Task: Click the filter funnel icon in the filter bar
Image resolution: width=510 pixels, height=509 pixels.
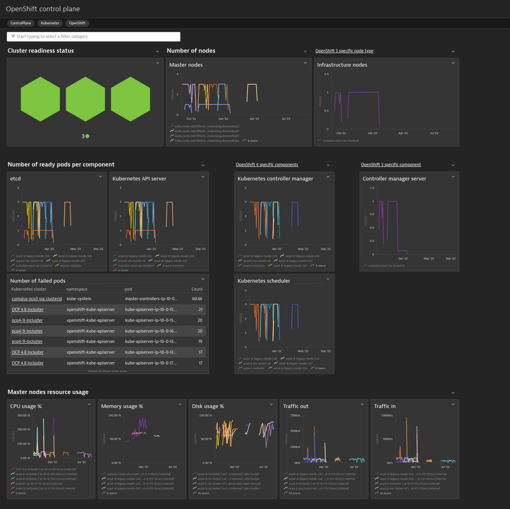Action: pyautogui.click(x=13, y=36)
